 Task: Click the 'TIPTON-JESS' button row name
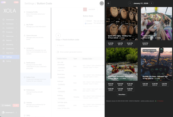point(62,103)
